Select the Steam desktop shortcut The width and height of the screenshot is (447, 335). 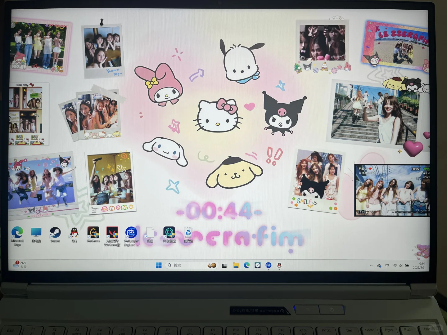click(x=55, y=235)
